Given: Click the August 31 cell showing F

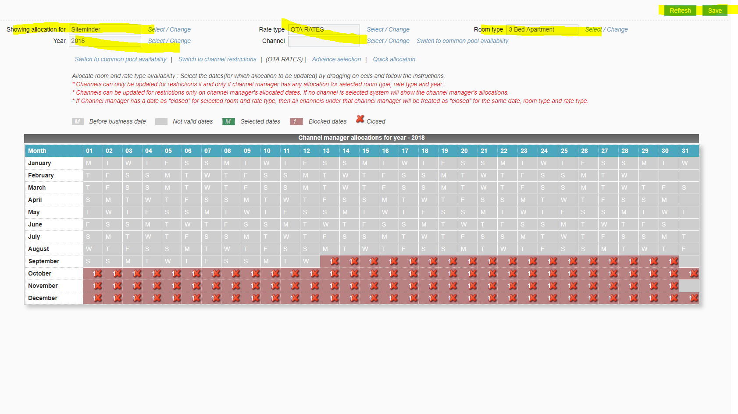Looking at the screenshot, I should (689, 249).
